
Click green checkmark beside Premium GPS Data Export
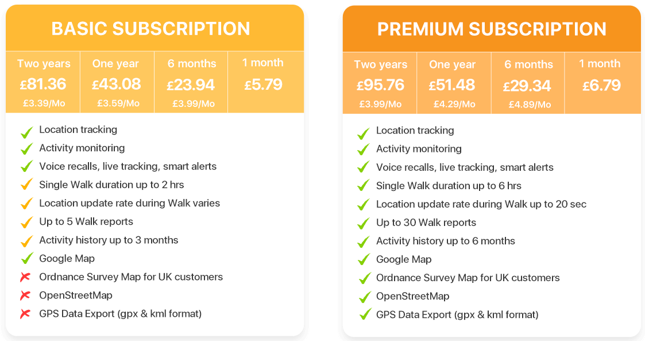click(365, 314)
